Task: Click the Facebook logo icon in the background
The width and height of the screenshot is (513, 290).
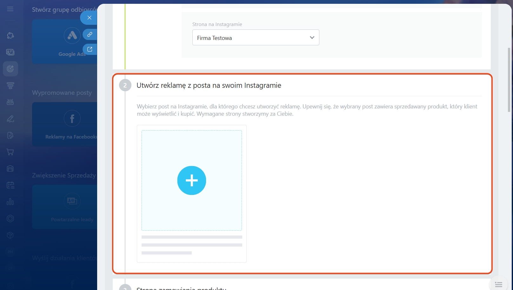Action: (72, 119)
